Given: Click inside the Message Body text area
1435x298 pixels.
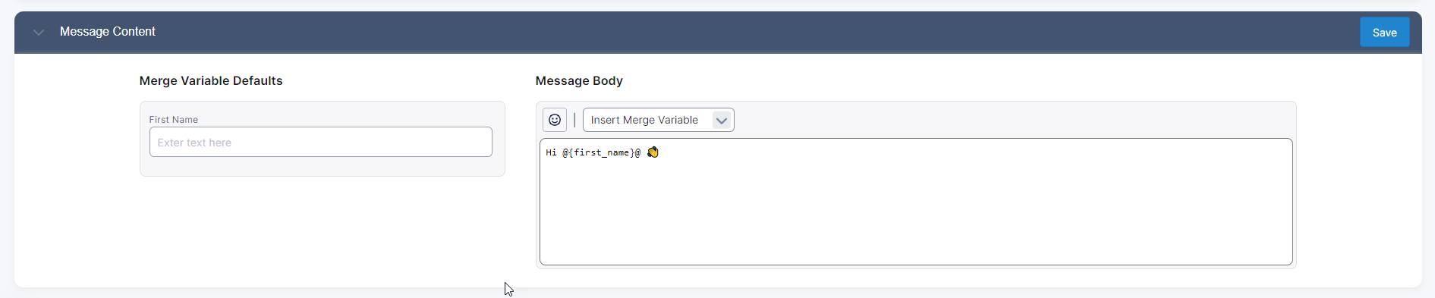Looking at the screenshot, I should click(x=916, y=202).
